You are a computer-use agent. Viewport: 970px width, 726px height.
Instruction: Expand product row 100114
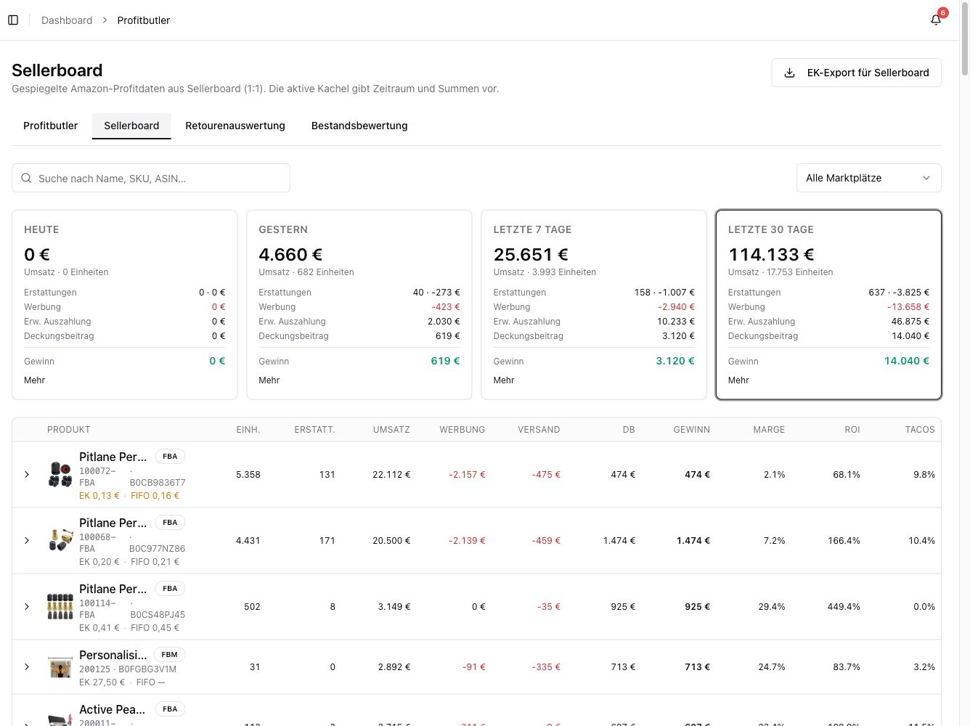tap(27, 606)
